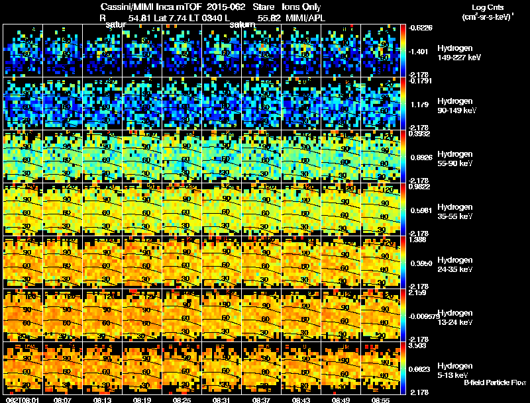Open the 24-35 keV panel at 08:43
This screenshot has height=403, width=530.
(x=301, y=263)
